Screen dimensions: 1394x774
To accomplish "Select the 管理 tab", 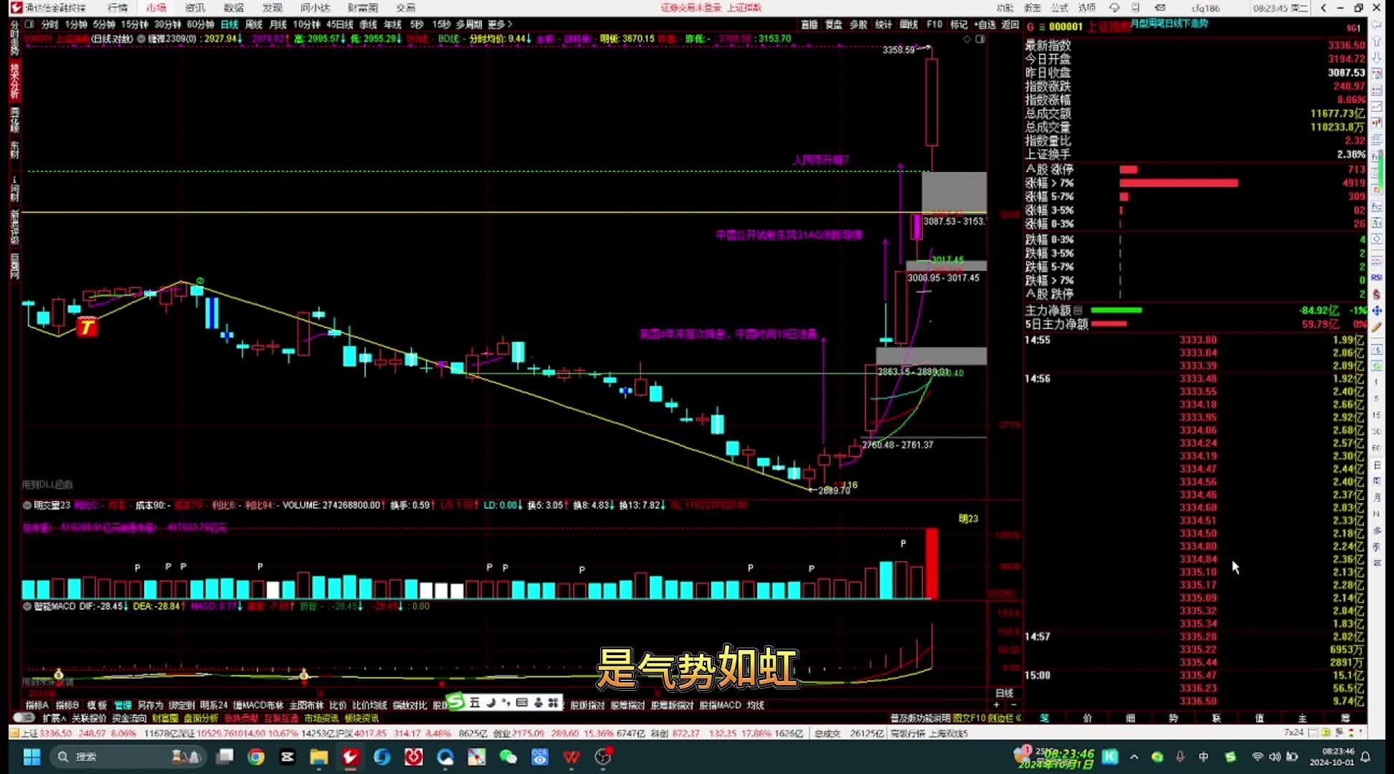I will click(123, 705).
